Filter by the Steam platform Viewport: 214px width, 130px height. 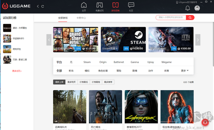[87, 62]
